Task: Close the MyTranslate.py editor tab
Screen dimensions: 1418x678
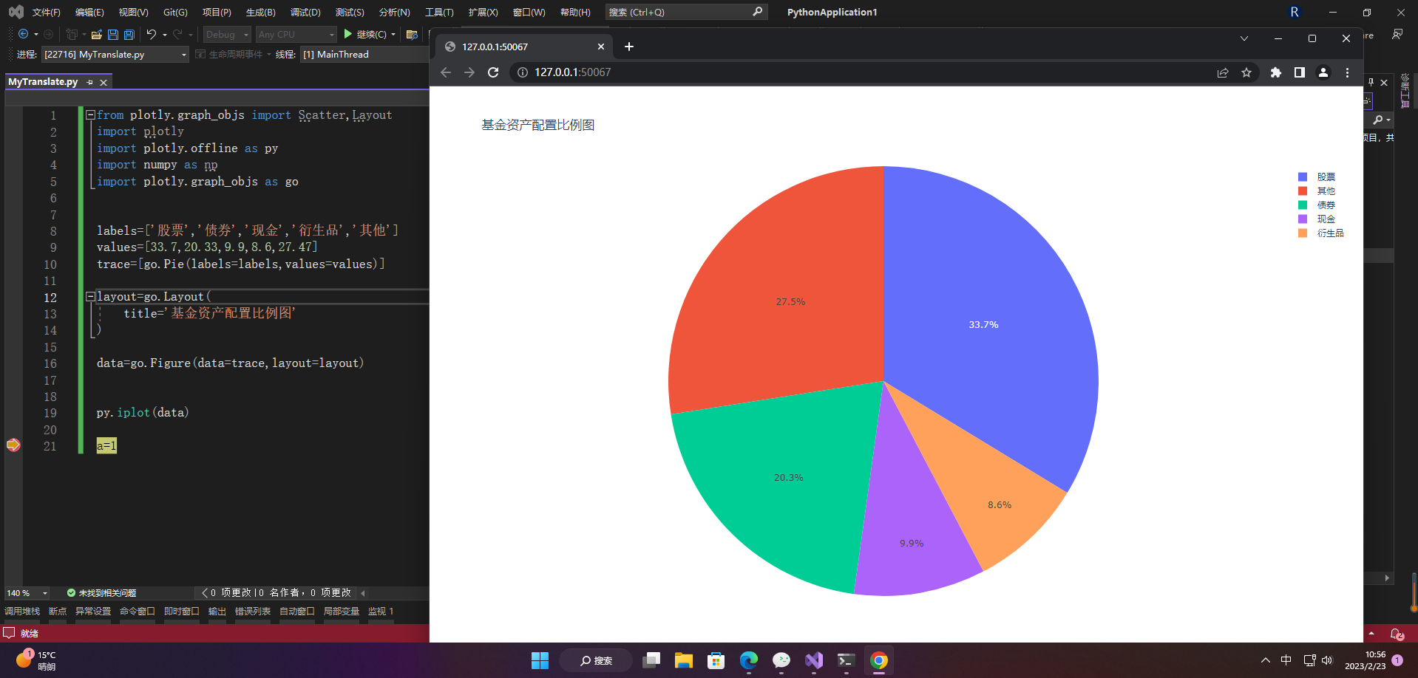Action: (x=104, y=82)
